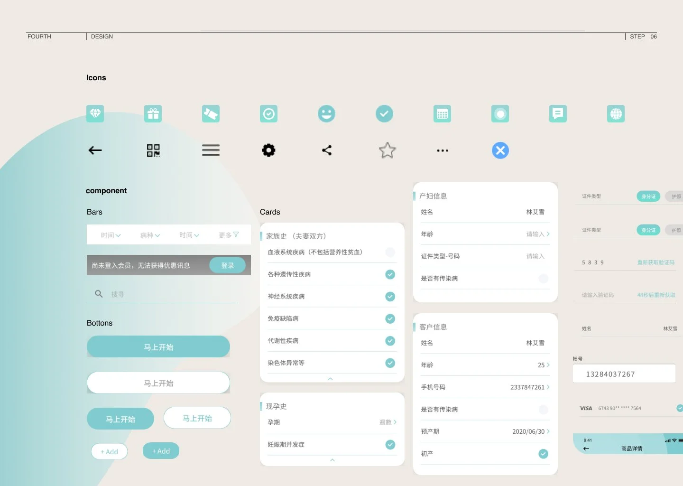Tap the share icon
The image size is (683, 486).
pyautogui.click(x=326, y=150)
